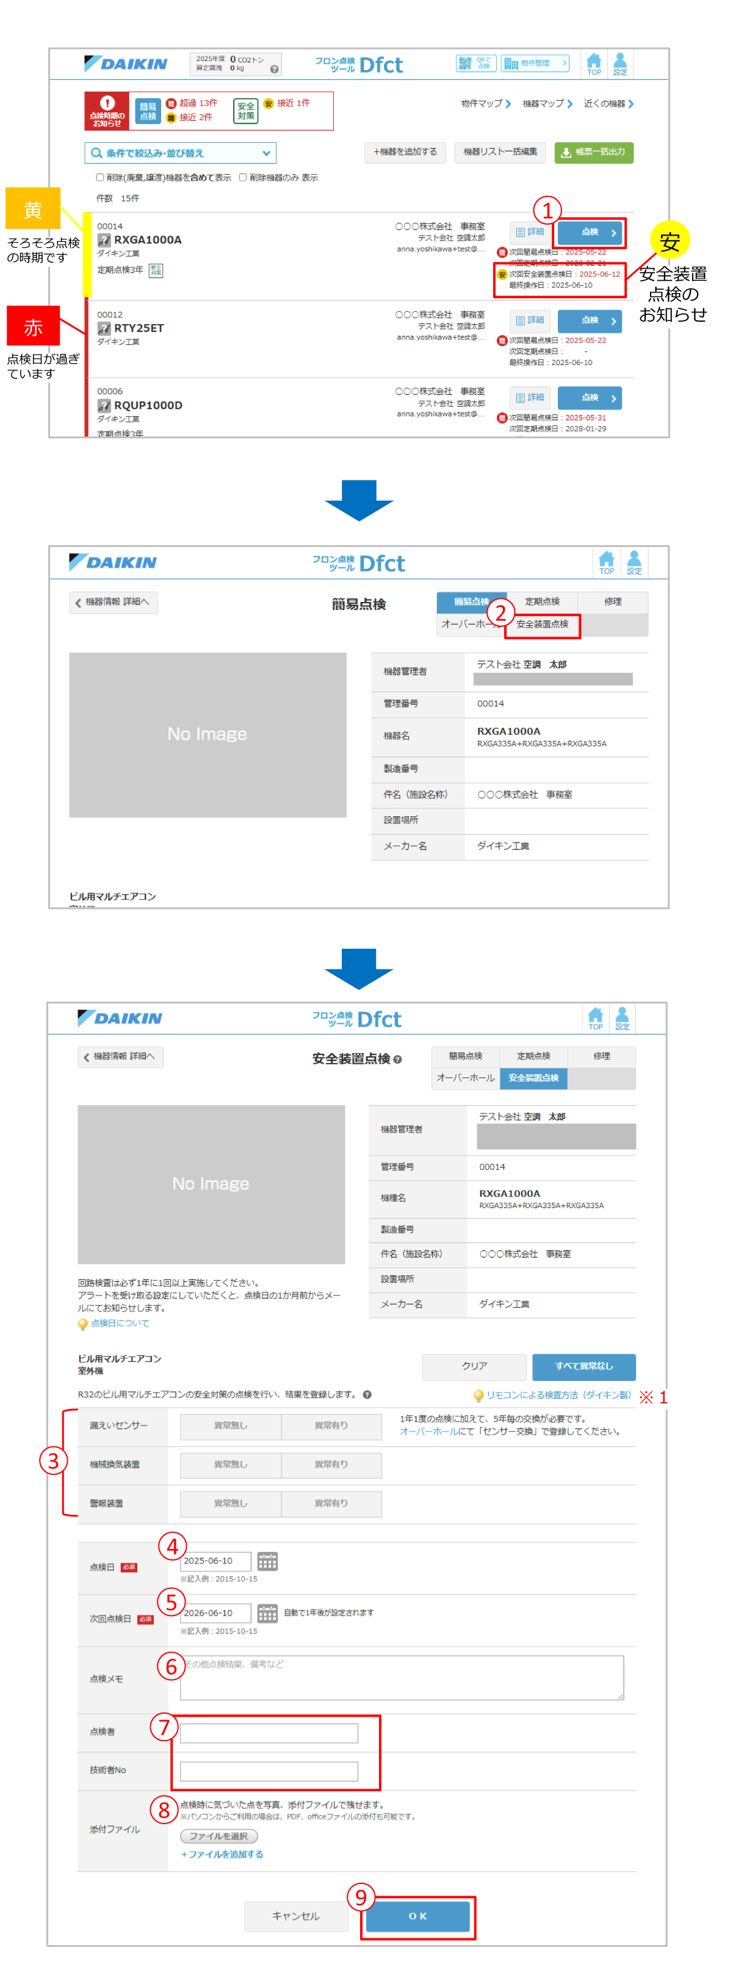Confirm with the OK button
The image size is (733, 1978).
pos(417,1918)
